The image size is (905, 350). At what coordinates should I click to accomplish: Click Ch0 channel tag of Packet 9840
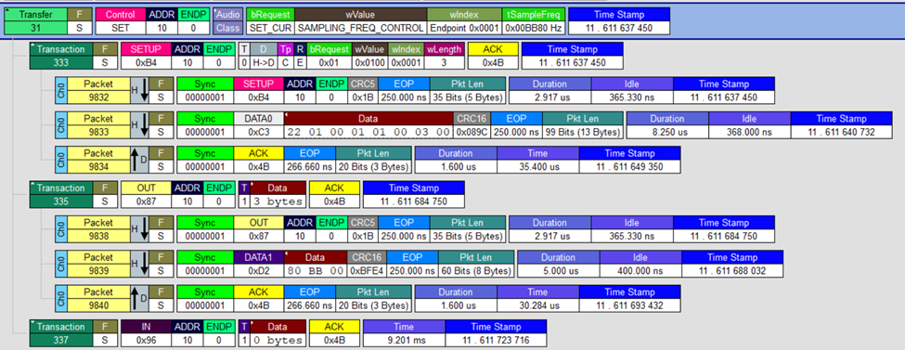60,299
